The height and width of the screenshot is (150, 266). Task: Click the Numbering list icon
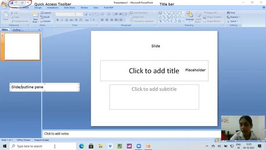click(109, 14)
